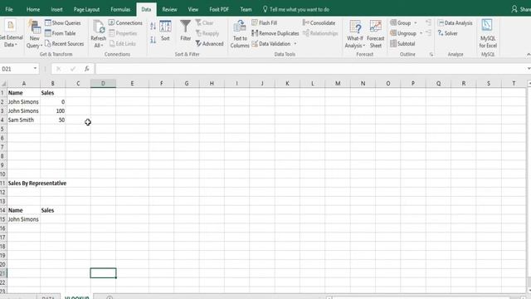Open the Sort dialog

click(x=165, y=31)
